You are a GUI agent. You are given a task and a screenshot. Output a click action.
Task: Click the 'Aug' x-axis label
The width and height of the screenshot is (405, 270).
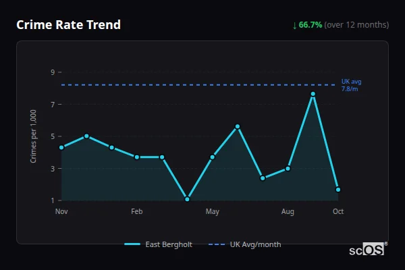(x=288, y=211)
